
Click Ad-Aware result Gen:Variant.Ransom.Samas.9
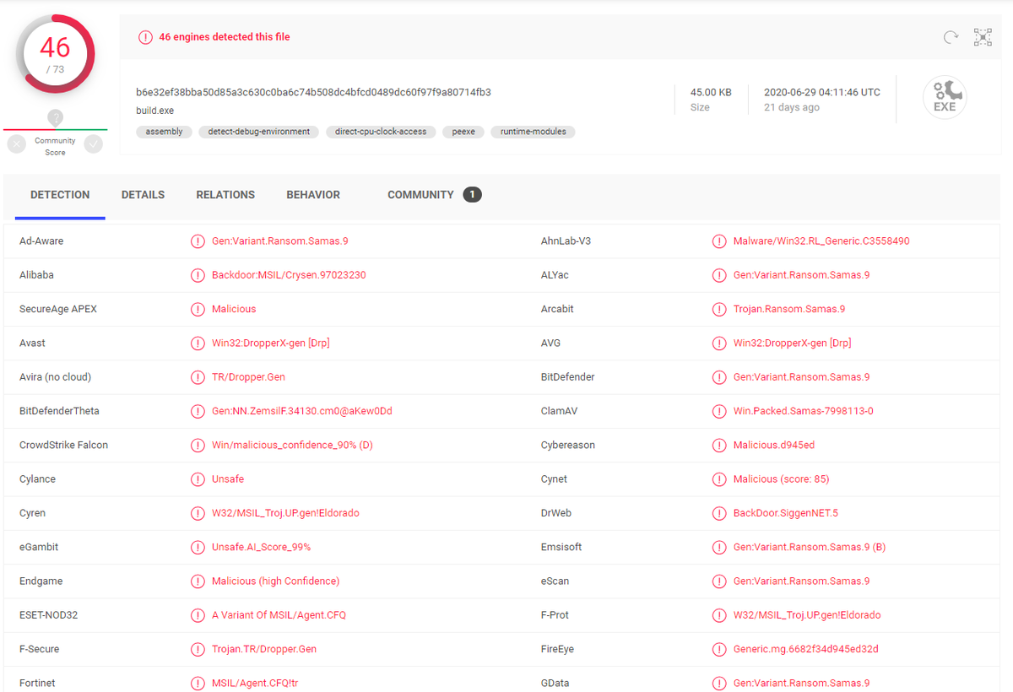pos(280,241)
